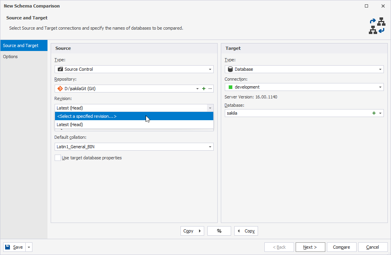Browse repositories using the ellipsis icon
Viewport: 391px width, 255px height.
point(210,89)
